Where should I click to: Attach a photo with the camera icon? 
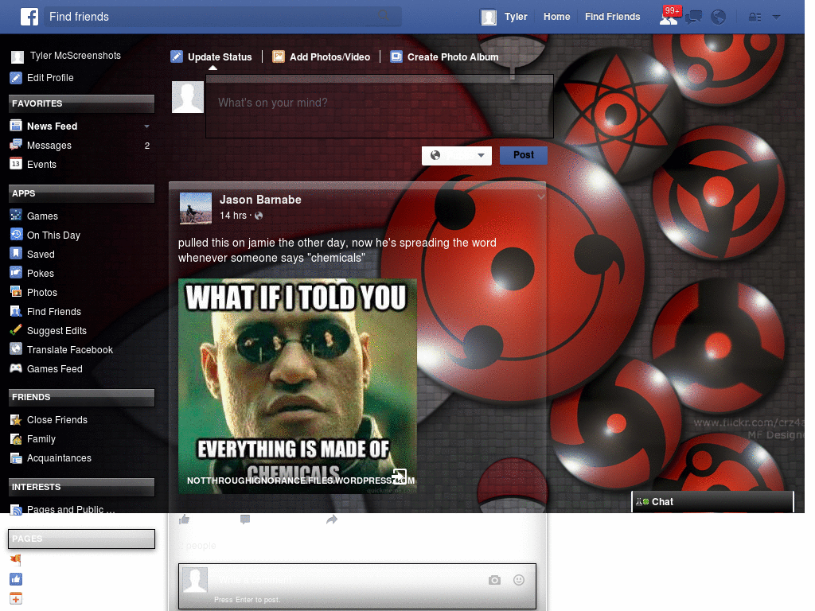point(494,580)
